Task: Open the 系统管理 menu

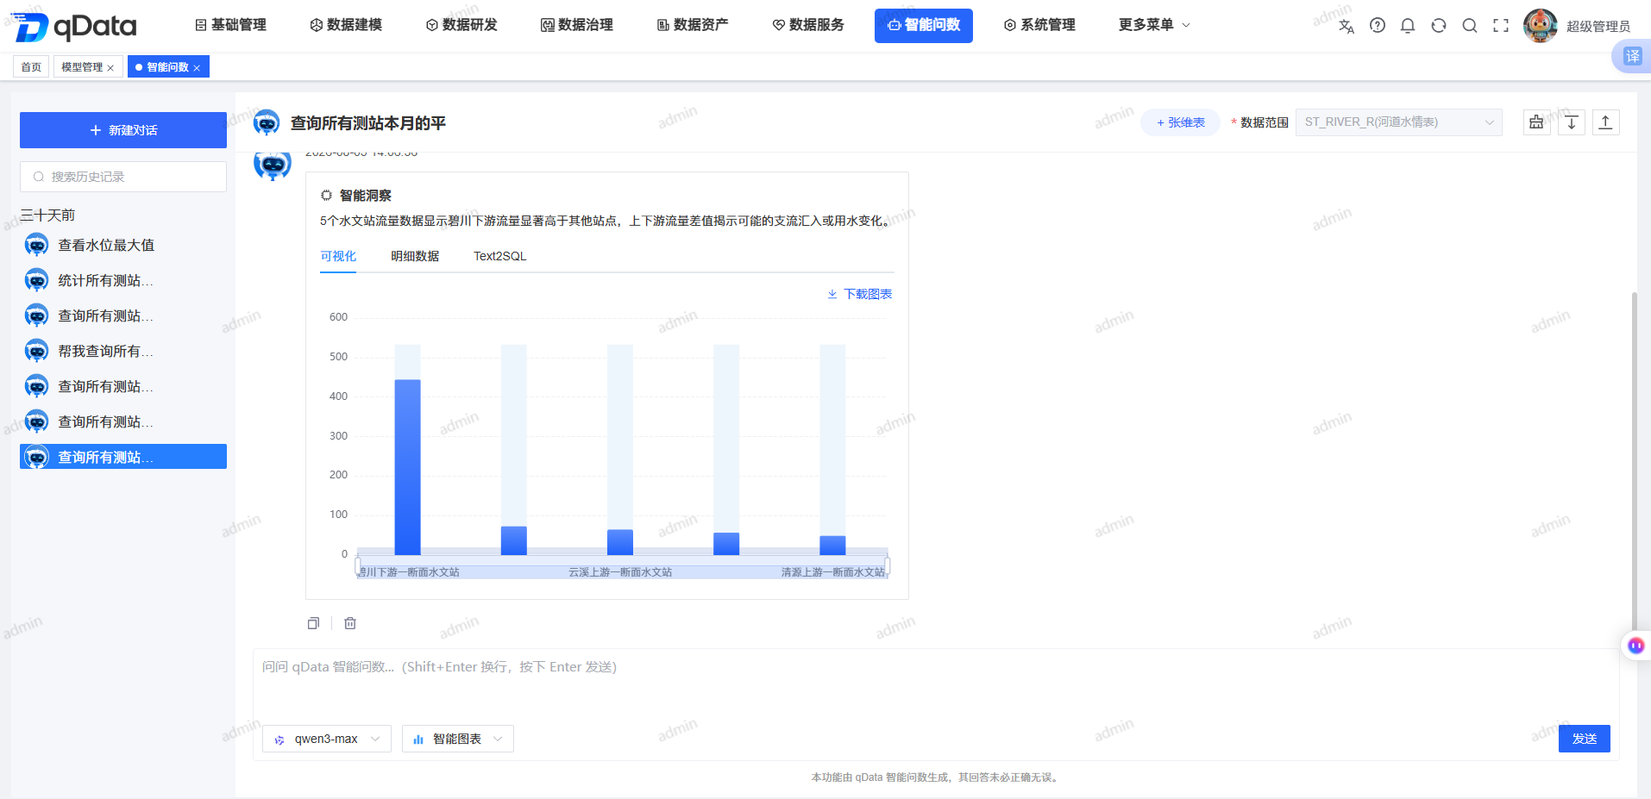Action: [x=1039, y=25]
